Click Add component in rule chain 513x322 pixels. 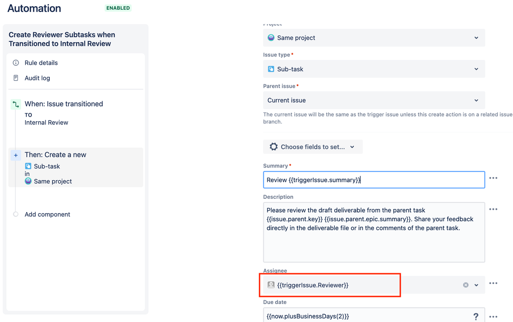coord(47,214)
